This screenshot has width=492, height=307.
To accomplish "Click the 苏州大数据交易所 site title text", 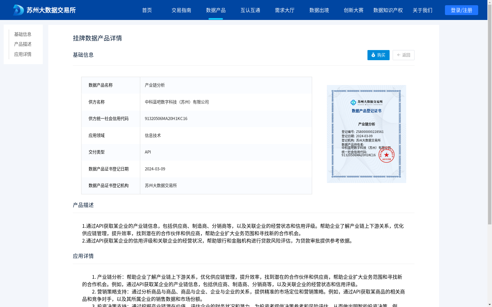I will (51, 10).
